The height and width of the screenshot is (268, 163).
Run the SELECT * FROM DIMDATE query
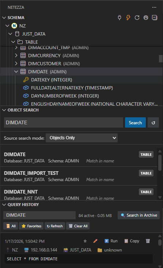point(111,241)
